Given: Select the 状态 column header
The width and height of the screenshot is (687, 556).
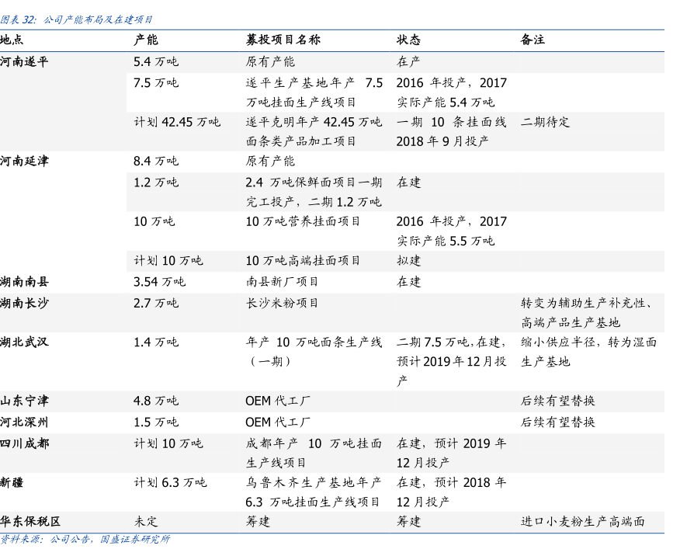Looking at the screenshot, I should tap(408, 40).
